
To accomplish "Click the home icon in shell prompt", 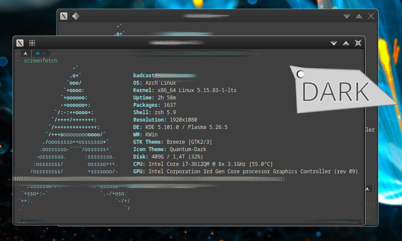I will point(37,53).
